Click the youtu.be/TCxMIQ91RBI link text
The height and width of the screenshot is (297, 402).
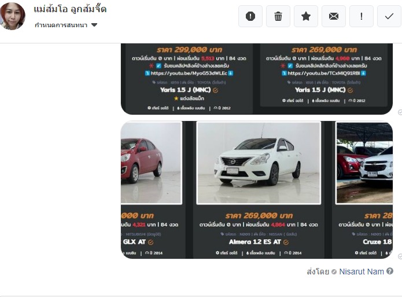(324, 73)
